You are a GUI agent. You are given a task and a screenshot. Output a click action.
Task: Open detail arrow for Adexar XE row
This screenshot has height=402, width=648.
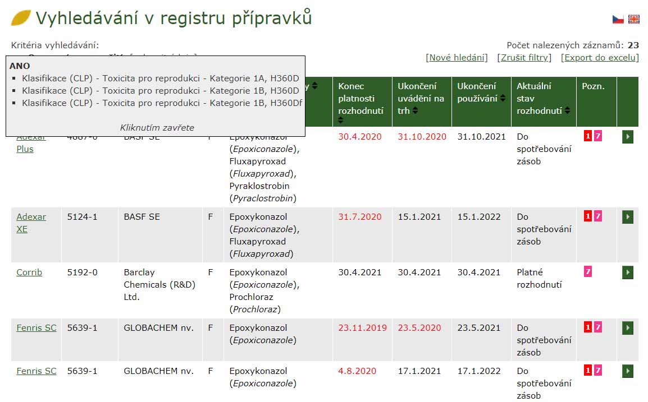click(x=628, y=217)
